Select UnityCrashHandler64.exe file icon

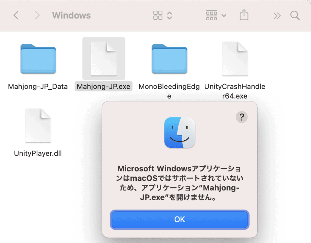[235, 59]
